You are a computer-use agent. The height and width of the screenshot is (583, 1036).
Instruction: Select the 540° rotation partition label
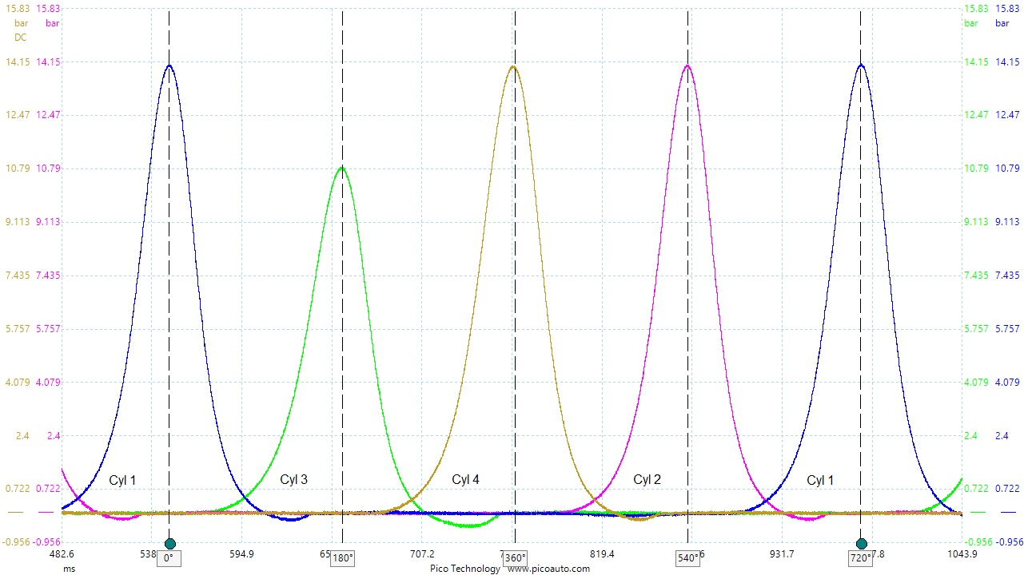pos(687,558)
